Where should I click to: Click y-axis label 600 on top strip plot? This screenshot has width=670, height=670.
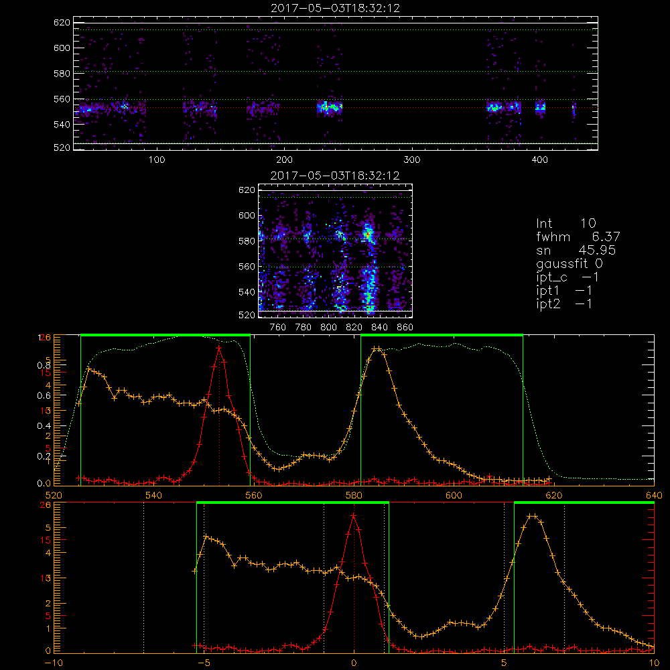coord(62,48)
